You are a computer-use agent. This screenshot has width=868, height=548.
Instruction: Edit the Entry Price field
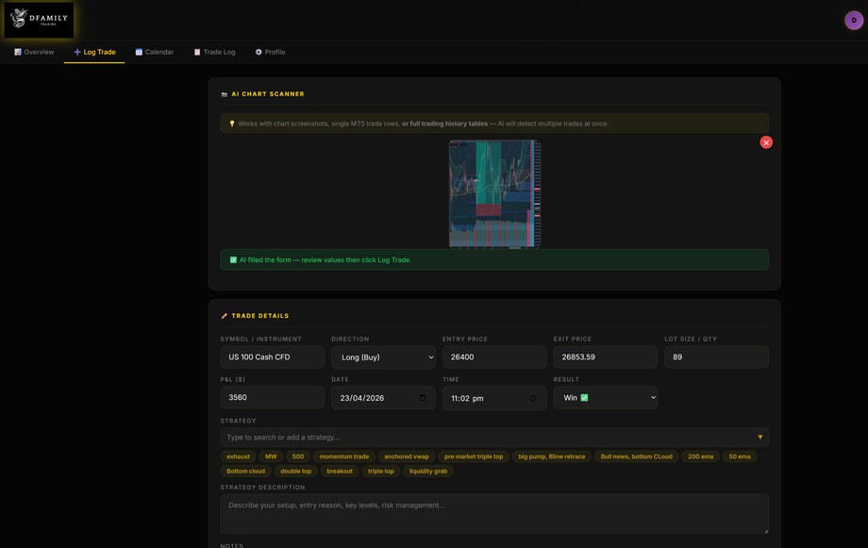pyautogui.click(x=494, y=357)
